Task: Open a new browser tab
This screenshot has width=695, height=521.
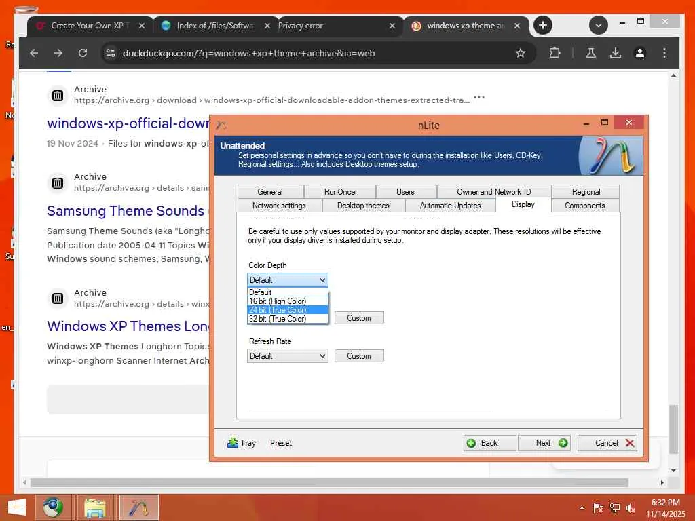Action: pyautogui.click(x=543, y=25)
